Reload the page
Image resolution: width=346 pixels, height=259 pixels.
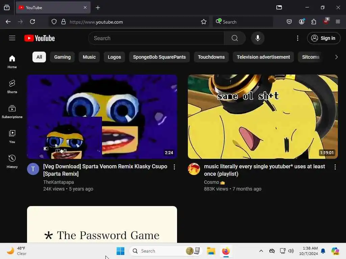(x=32, y=22)
